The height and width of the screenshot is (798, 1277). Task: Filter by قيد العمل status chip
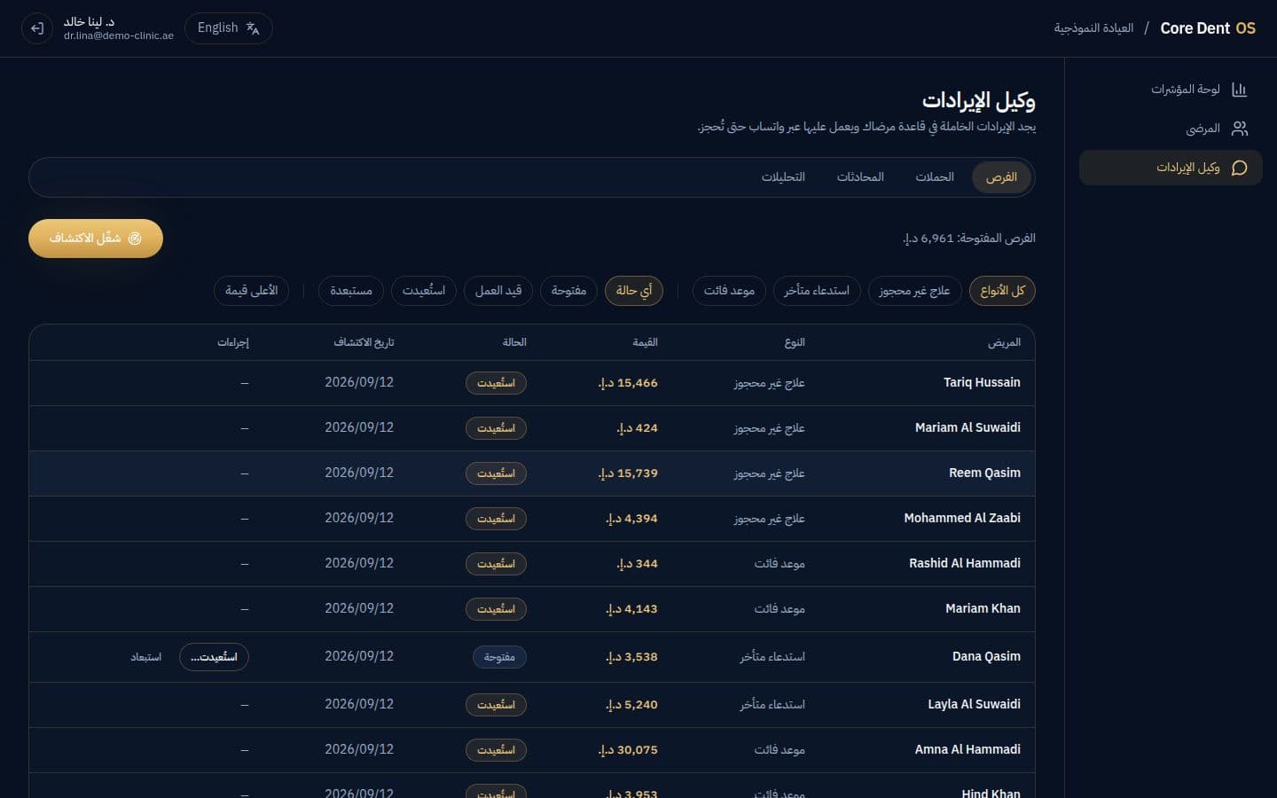pos(498,291)
